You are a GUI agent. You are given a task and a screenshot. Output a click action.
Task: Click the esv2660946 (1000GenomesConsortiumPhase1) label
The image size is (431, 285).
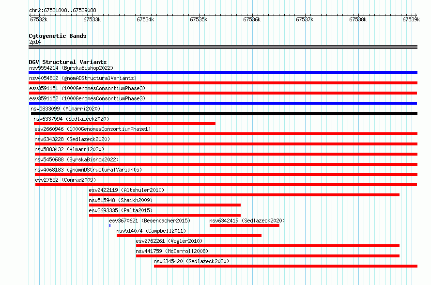[x=92, y=129]
